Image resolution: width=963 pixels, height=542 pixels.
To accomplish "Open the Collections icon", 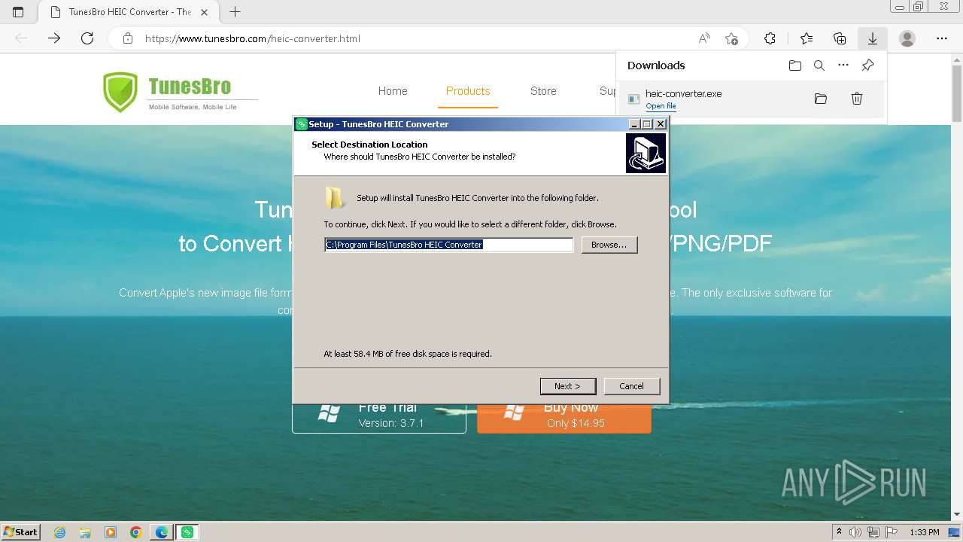I will [840, 38].
